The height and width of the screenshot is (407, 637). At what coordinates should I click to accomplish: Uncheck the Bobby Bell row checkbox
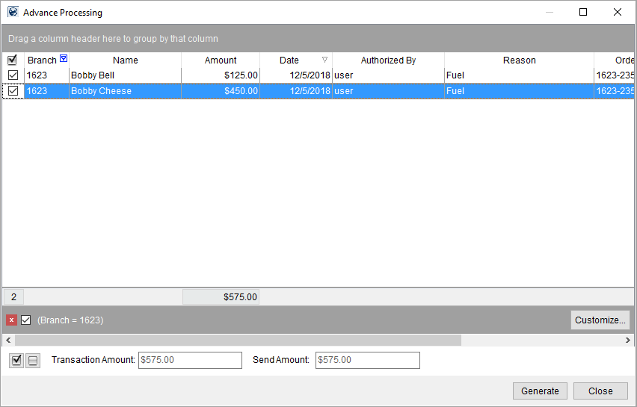(13, 75)
